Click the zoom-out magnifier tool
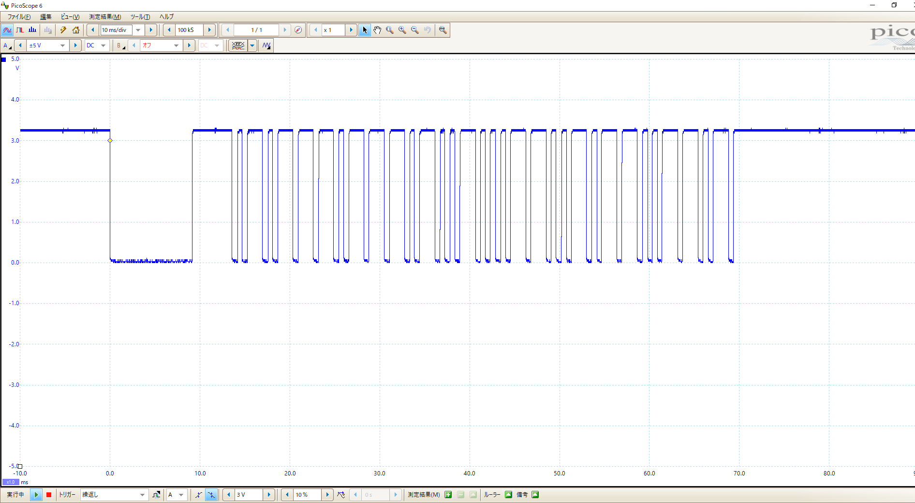The image size is (915, 503). pos(415,30)
